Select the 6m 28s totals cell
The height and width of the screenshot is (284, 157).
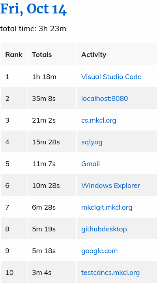click(x=52, y=206)
